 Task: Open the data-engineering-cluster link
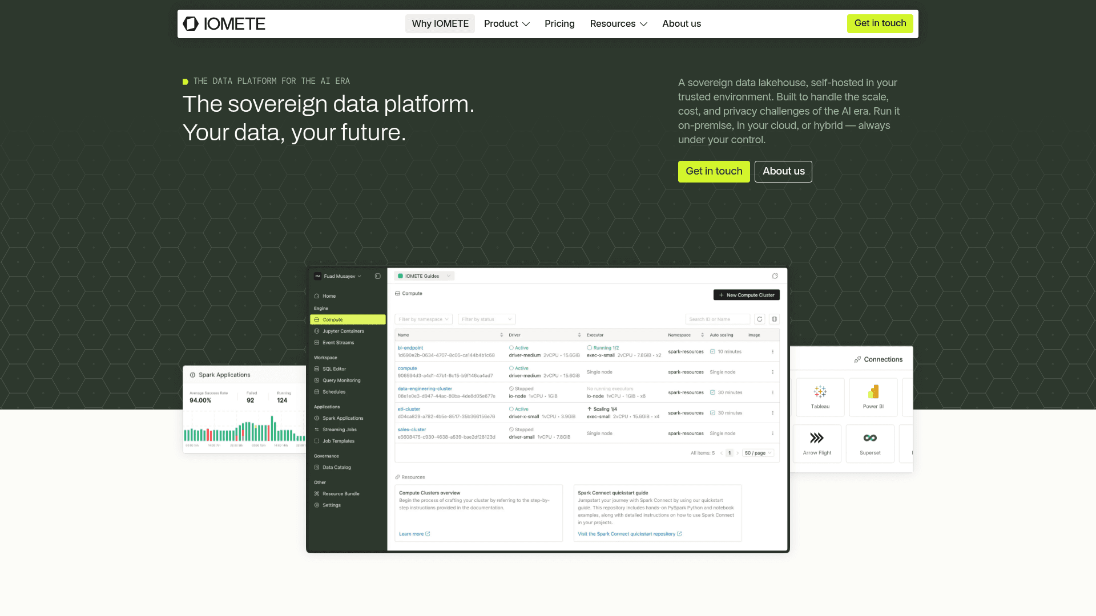pyautogui.click(x=425, y=389)
